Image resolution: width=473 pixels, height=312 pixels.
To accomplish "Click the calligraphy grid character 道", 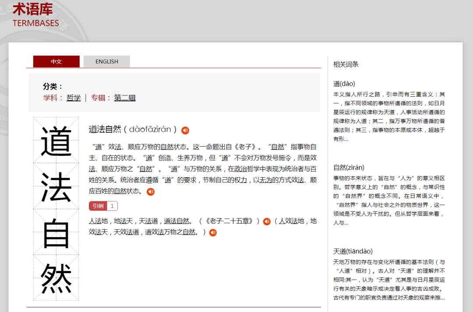I will (x=56, y=140).
